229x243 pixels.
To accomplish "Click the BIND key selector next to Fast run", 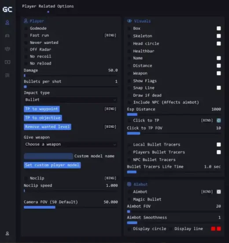I will pos(111,35).
